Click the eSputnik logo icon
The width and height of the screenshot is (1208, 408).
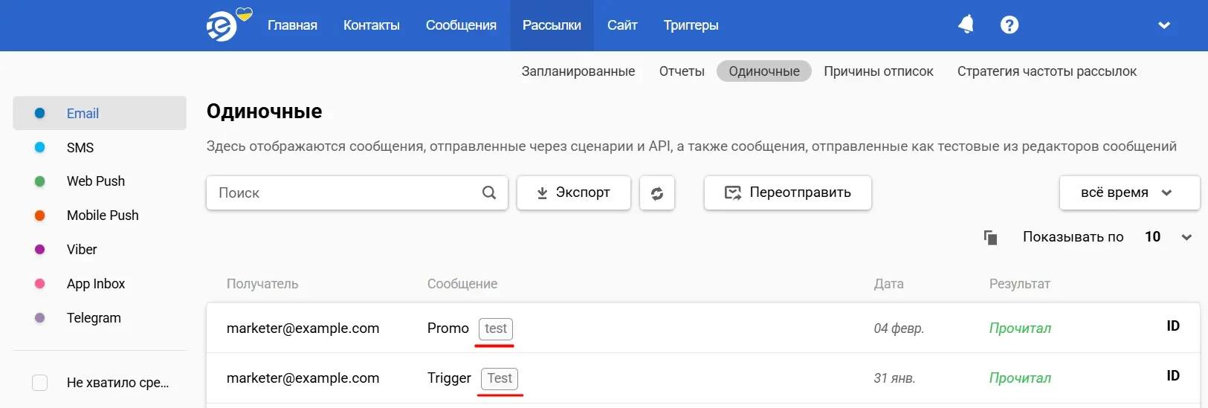click(x=222, y=26)
